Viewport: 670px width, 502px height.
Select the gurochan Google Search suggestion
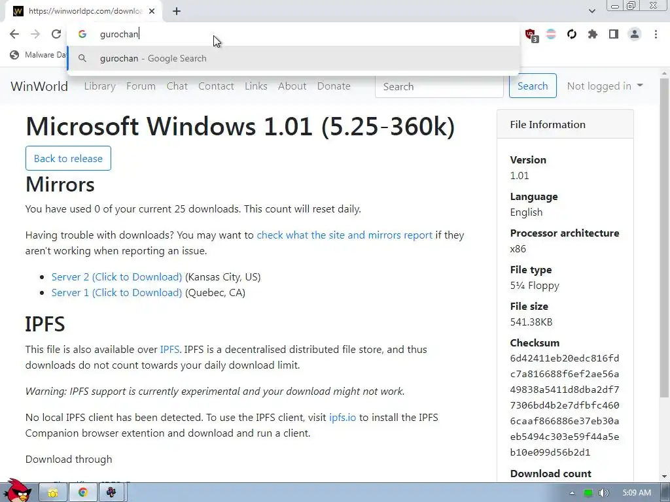click(294, 58)
